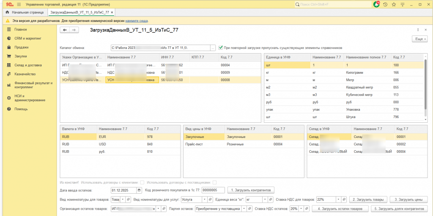This screenshot has height=216, width=433.
Task: Click the three-dot form options icon
Action: pos(418,30)
